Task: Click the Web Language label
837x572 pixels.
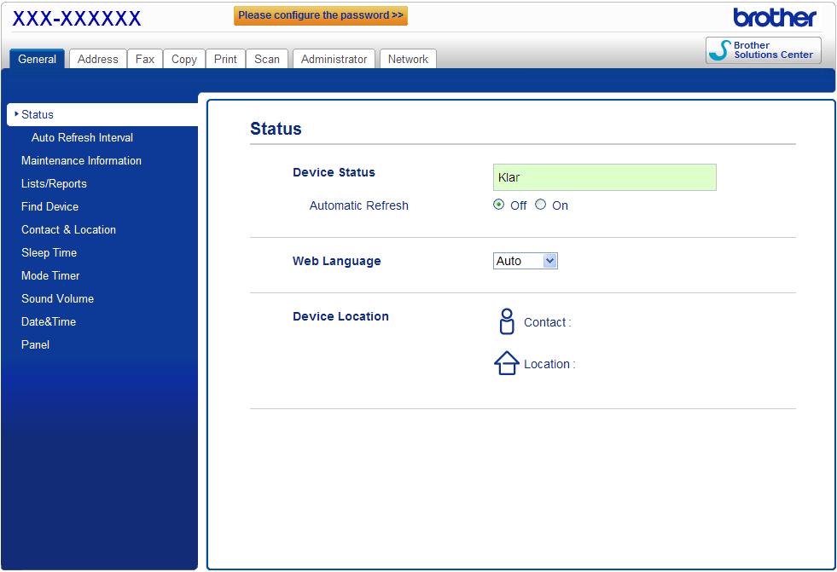Action: coord(337,261)
